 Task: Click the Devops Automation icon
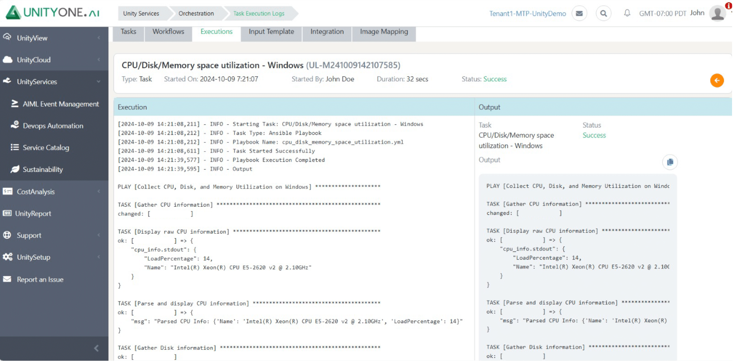pos(15,125)
